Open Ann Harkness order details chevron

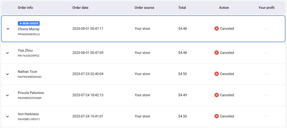[8, 117]
